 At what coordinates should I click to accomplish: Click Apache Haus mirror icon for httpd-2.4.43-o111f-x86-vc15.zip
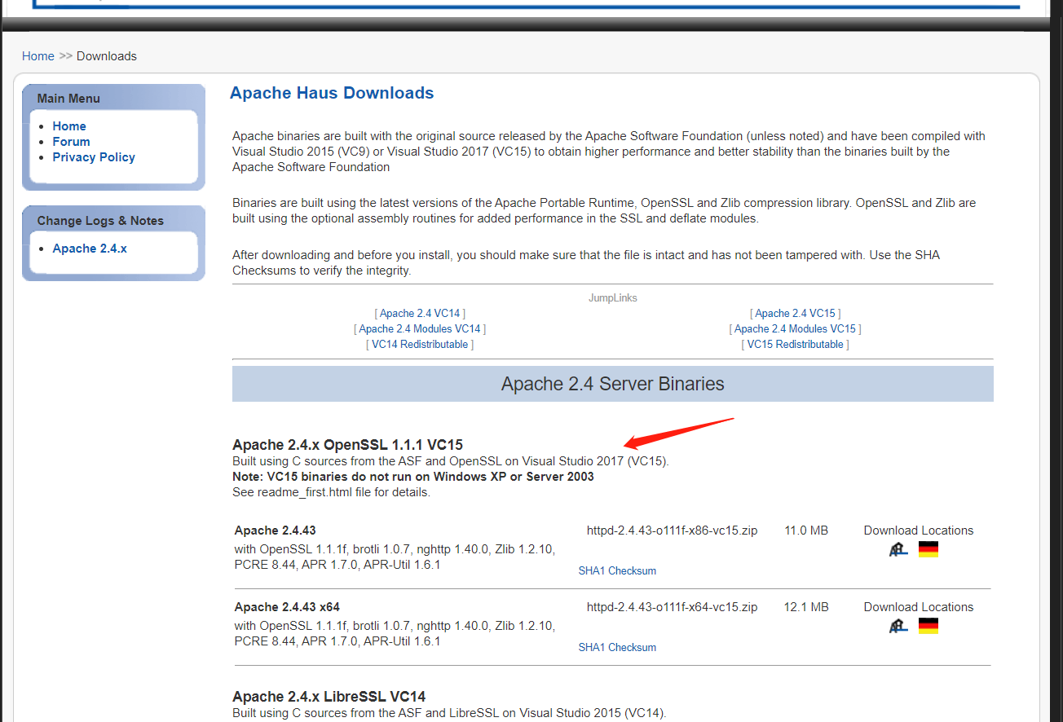click(898, 549)
